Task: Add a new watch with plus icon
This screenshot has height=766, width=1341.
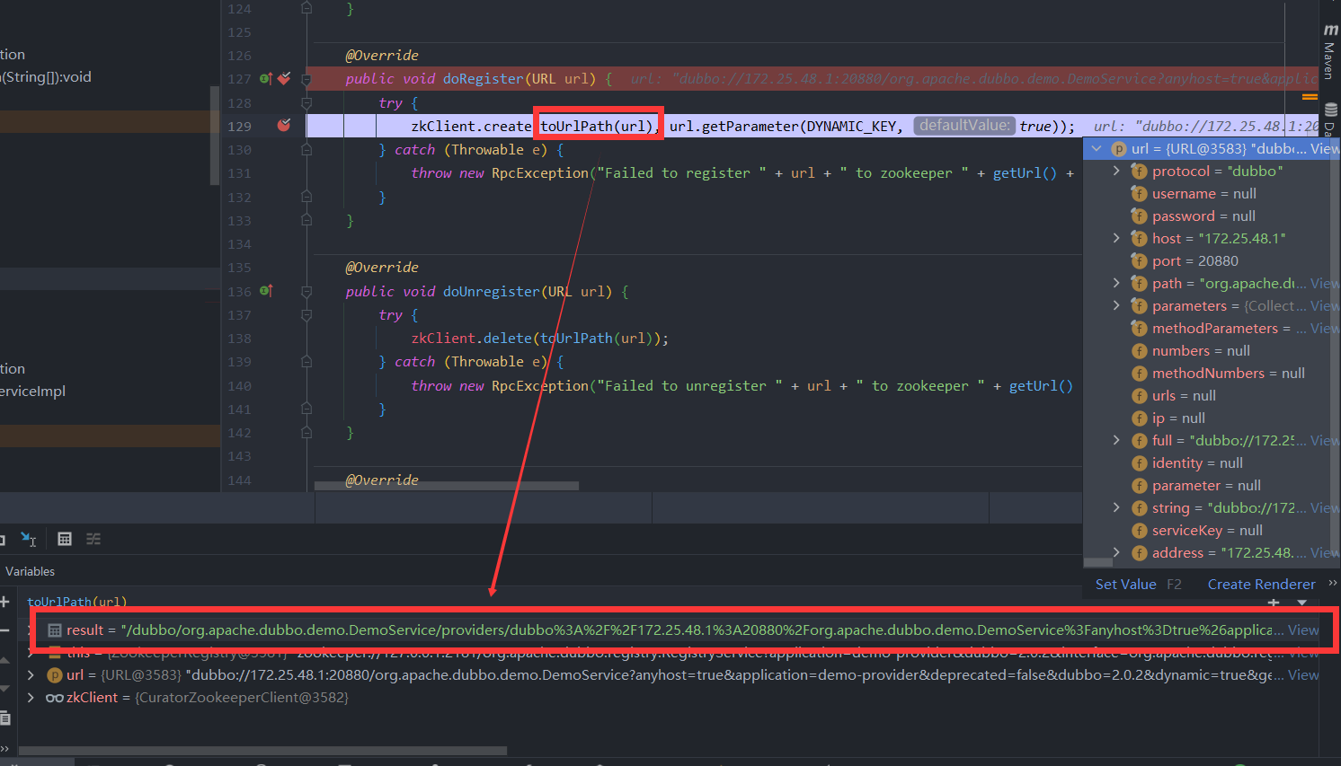Action: (x=5, y=602)
